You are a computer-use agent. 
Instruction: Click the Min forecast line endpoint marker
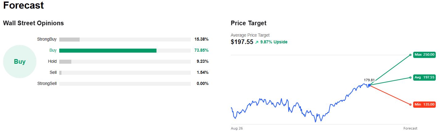[410, 105]
